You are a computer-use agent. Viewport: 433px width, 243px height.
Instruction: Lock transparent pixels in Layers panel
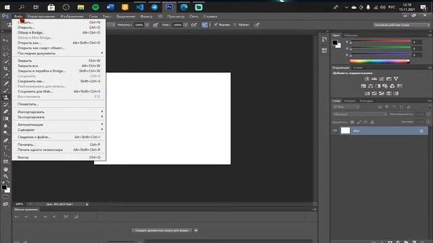[x=352, y=122]
